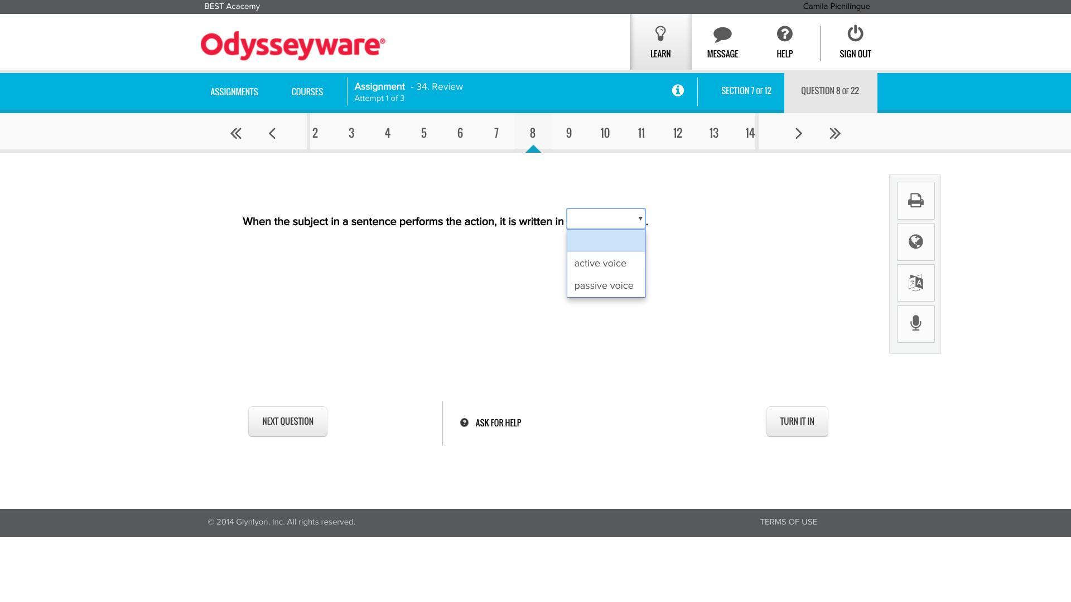Click the Sign Out power icon
The height and width of the screenshot is (602, 1071).
[855, 35]
